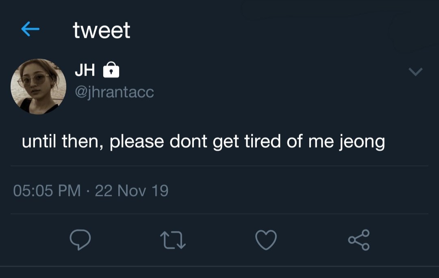Click the 'tweet' header title

(x=102, y=30)
